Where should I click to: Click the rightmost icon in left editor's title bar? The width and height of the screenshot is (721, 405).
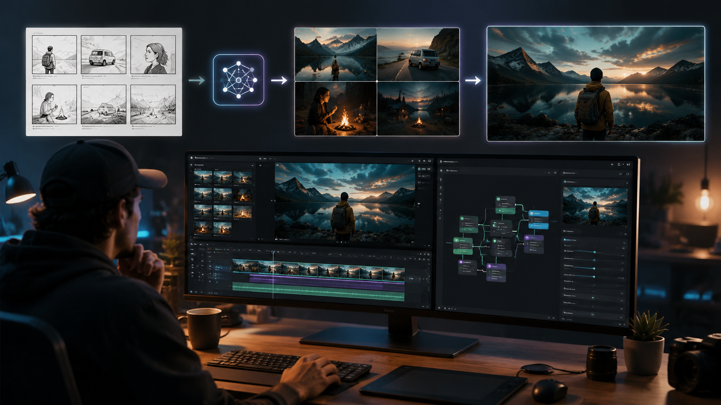(429, 161)
